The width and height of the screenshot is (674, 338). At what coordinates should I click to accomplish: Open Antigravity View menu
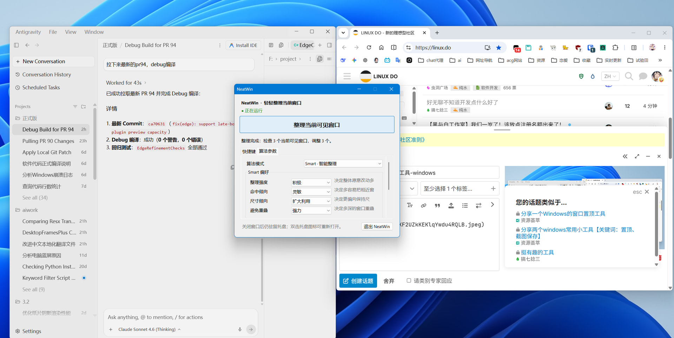pyautogui.click(x=71, y=32)
